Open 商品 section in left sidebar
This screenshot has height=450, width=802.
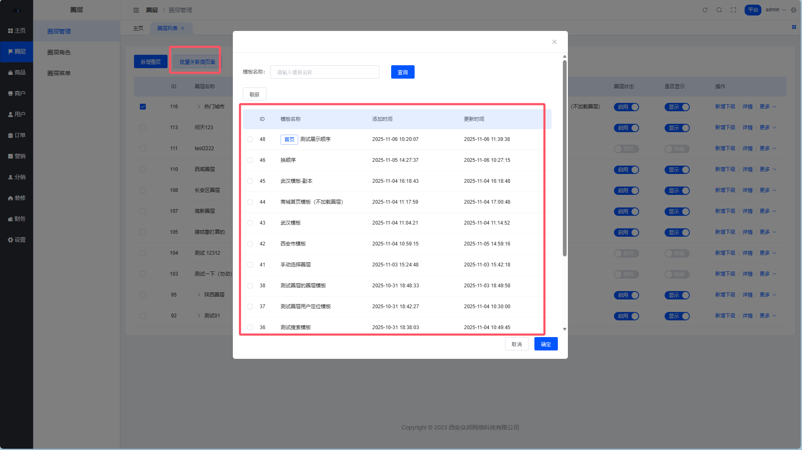click(17, 72)
